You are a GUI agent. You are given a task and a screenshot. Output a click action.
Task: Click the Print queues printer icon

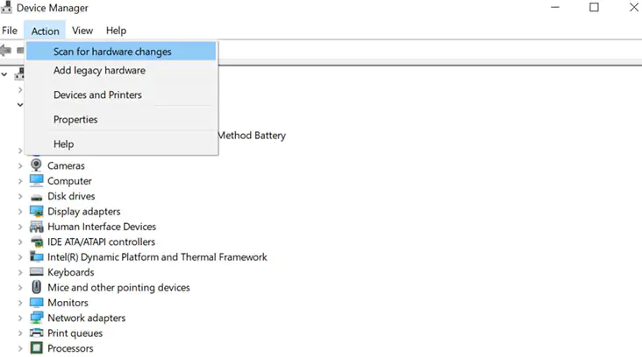pos(37,332)
